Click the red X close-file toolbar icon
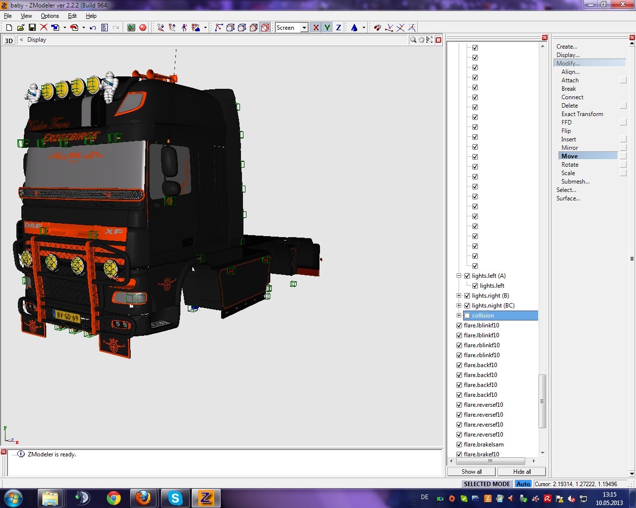 tap(44, 28)
